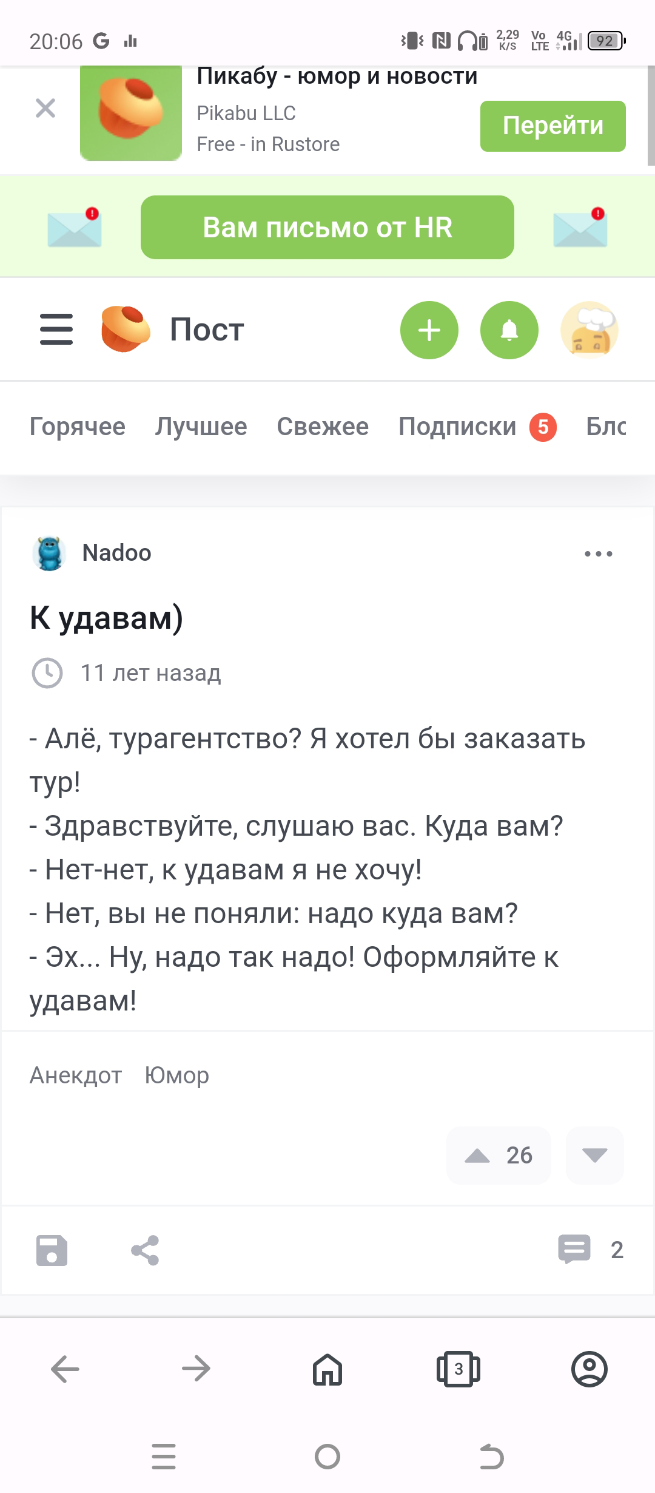655x1493 pixels.
Task: Downvote the post
Action: (x=594, y=1156)
